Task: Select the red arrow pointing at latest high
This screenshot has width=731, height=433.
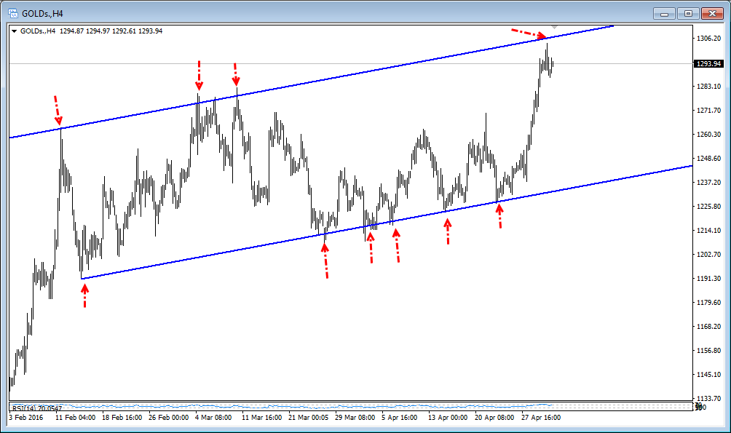Action: point(529,33)
